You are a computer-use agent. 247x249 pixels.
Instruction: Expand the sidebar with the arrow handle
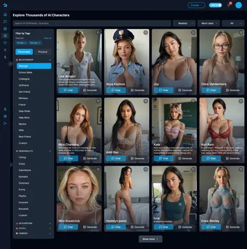(x=10, y=64)
